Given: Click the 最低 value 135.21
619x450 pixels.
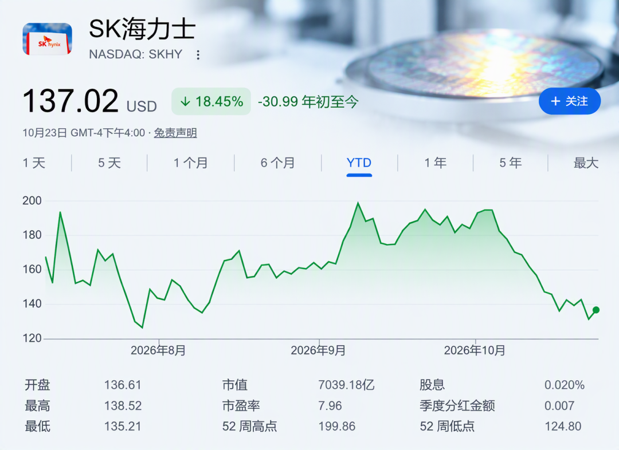Looking at the screenshot, I should [123, 427].
